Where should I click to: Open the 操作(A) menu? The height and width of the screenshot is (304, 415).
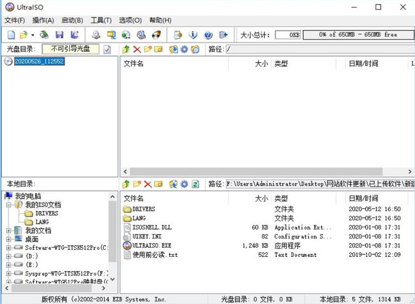43,20
